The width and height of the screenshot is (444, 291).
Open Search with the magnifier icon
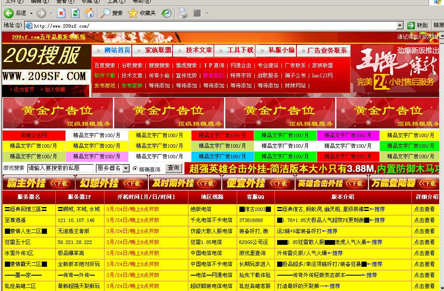(x=106, y=13)
